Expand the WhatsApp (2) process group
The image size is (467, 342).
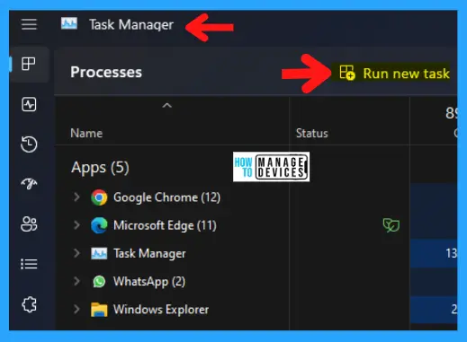click(x=76, y=281)
